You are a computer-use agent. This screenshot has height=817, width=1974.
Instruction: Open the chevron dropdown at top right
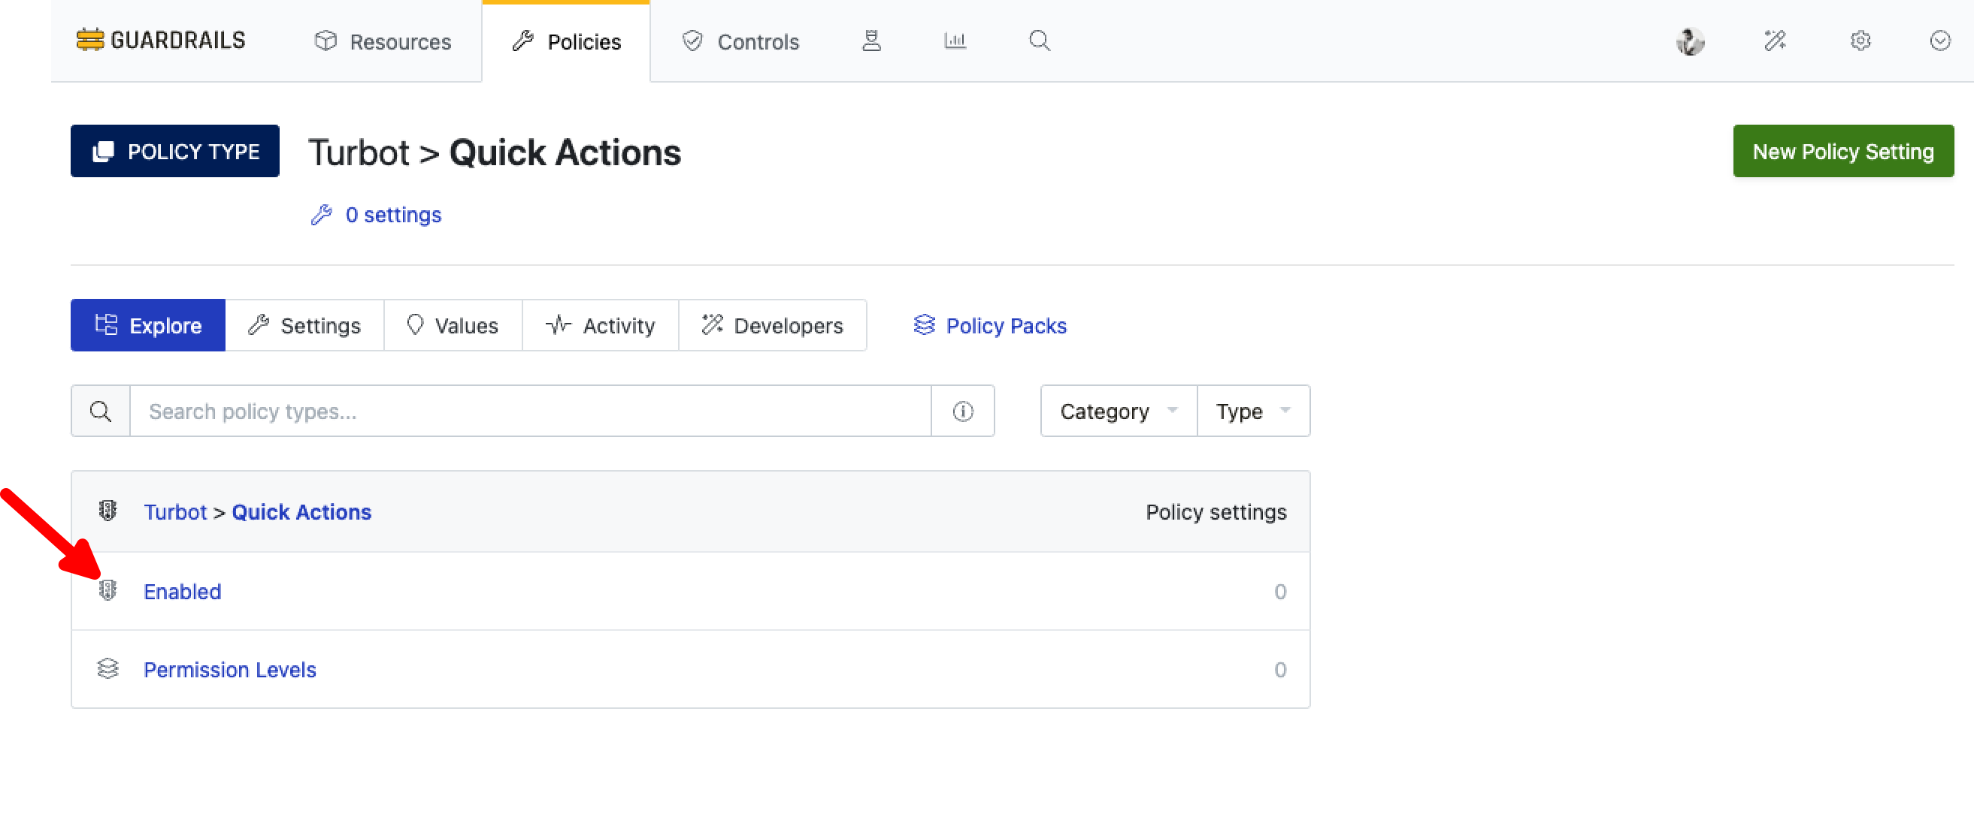click(1939, 41)
